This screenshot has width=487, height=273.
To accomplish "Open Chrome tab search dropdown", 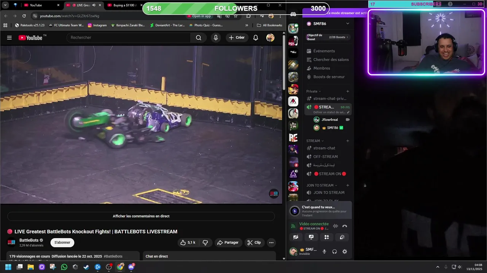I will (x=5, y=5).
